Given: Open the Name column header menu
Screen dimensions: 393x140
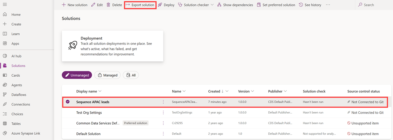Looking at the screenshot, I should click(x=179, y=91).
